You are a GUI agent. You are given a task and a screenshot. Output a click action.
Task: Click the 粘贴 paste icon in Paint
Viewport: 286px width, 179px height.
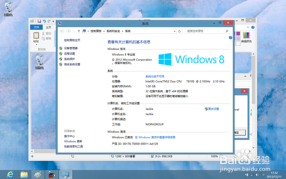(36, 35)
